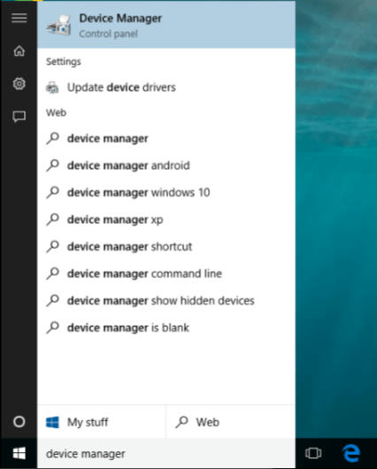The height and width of the screenshot is (469, 377).
Task: Click magnifier icon beside command line suggestion
Action: 53,273
